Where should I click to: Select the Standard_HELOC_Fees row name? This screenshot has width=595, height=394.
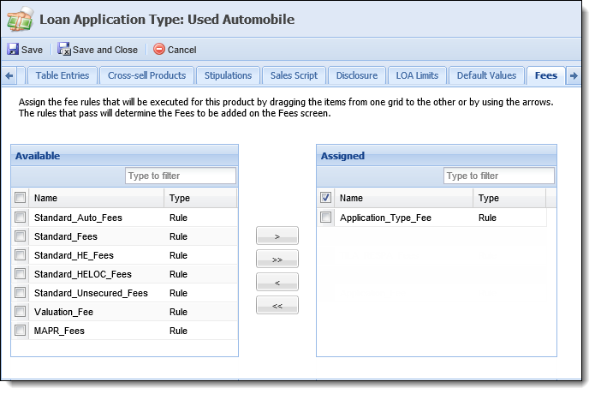point(83,274)
